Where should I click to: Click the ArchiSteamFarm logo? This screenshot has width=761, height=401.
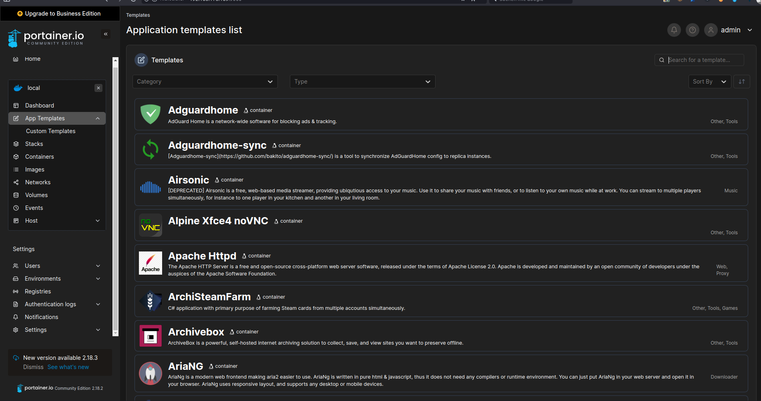151,301
